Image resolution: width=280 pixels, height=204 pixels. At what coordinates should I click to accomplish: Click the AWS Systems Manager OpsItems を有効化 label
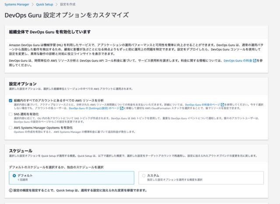[43, 128]
